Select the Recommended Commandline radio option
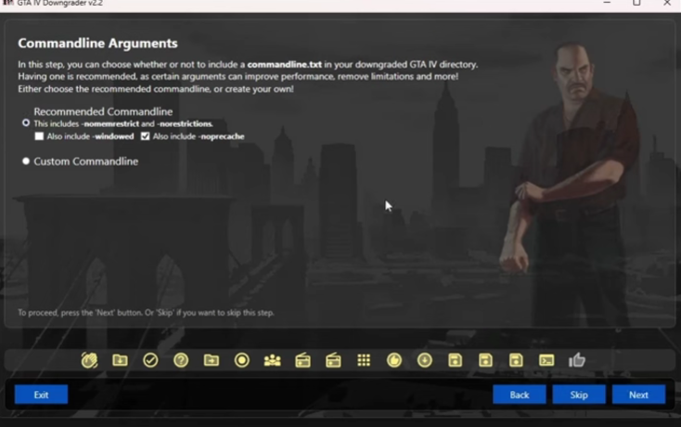Viewport: 681px width, 427px height. (26, 123)
